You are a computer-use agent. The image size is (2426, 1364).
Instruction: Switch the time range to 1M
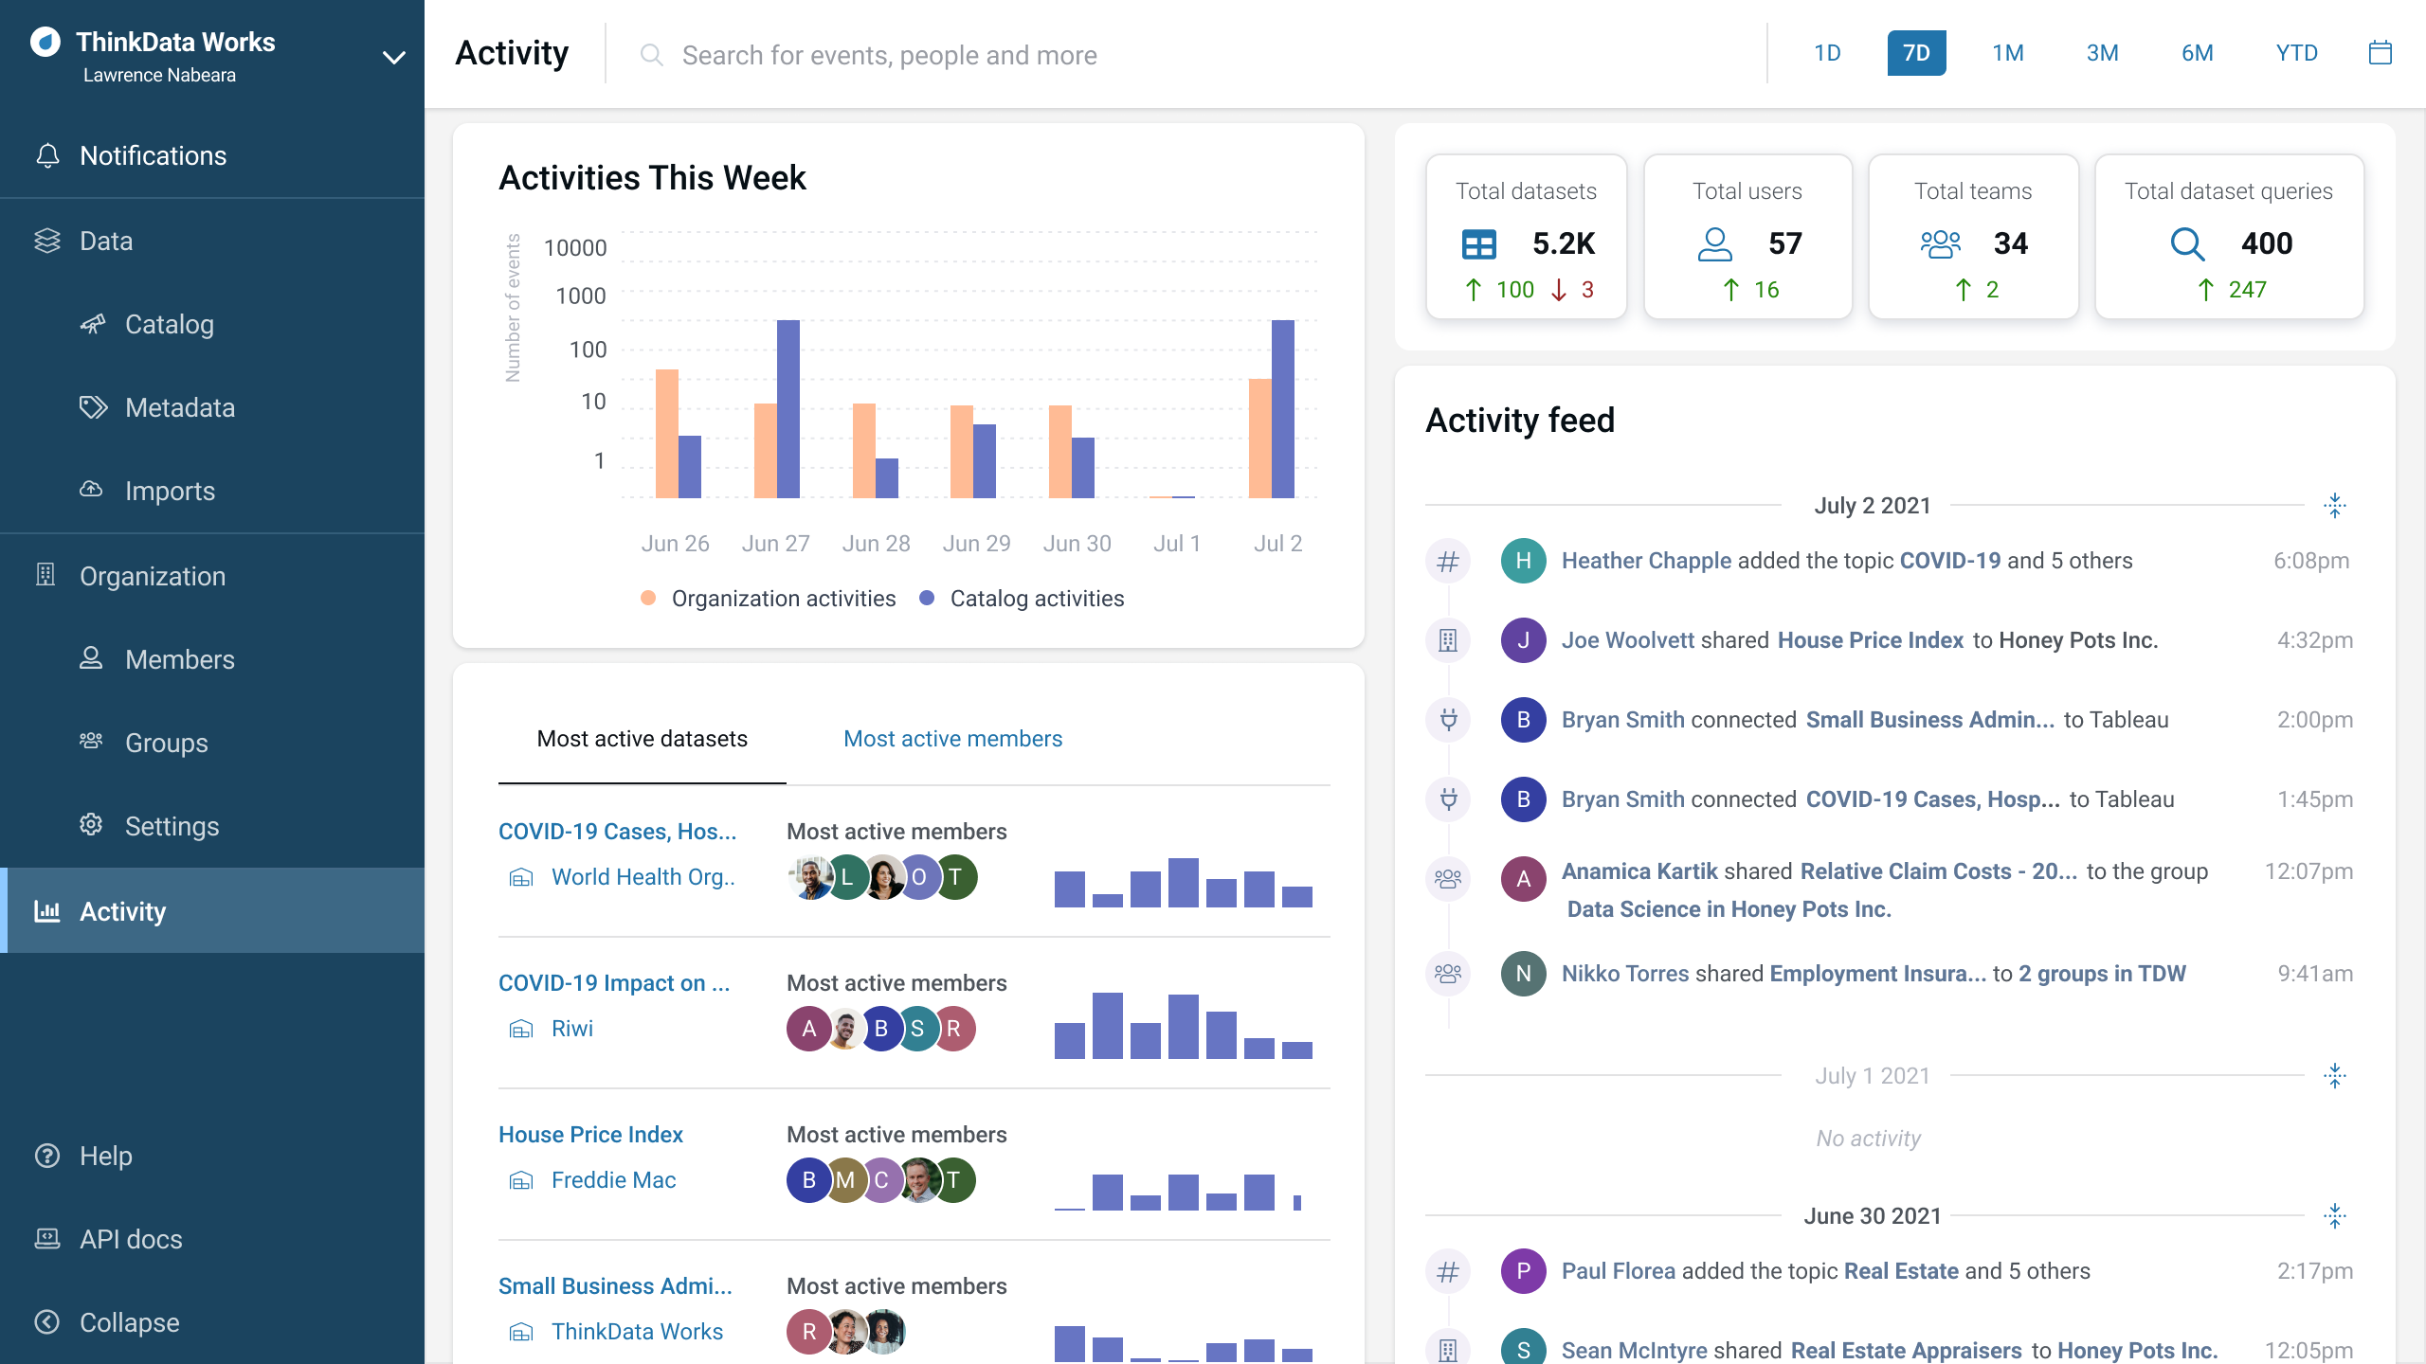click(2008, 53)
